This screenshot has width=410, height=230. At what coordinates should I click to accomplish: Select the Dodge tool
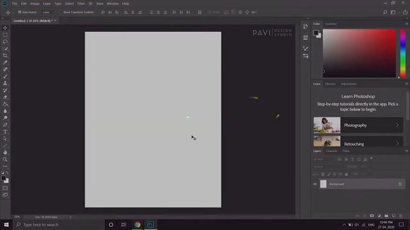(x=5, y=118)
